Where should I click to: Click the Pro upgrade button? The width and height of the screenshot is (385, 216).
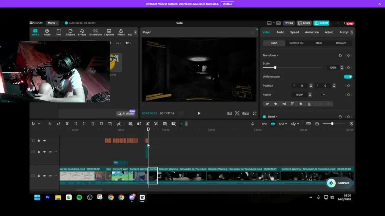(x=289, y=23)
